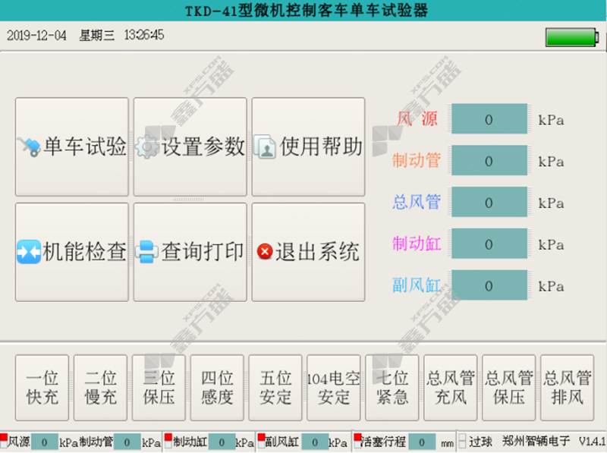Open 设置参数 gear settings
607x453 pixels.
point(190,146)
